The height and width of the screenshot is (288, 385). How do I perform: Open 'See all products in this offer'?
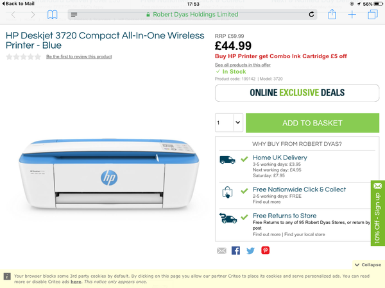(x=243, y=65)
